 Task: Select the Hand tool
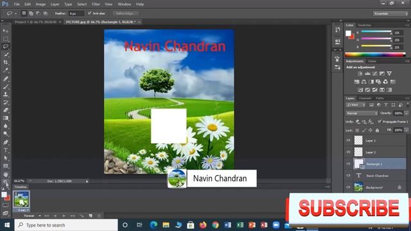(x=6, y=174)
